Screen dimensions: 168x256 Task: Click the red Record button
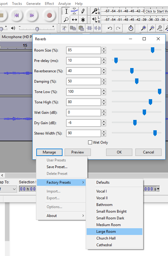coord(49,15)
